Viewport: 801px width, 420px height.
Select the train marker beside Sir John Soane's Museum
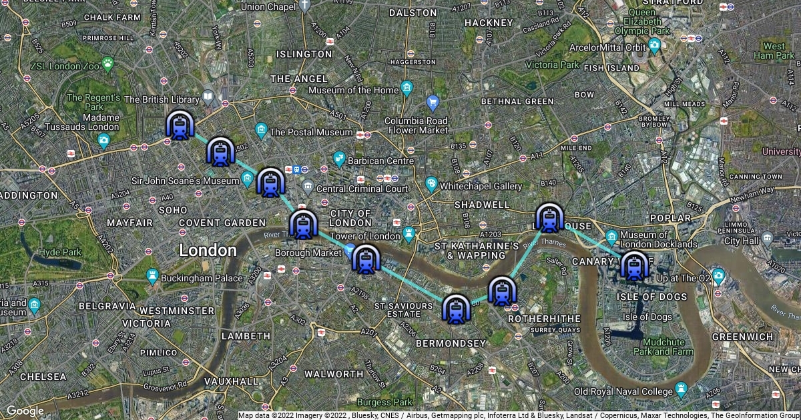coord(270,182)
